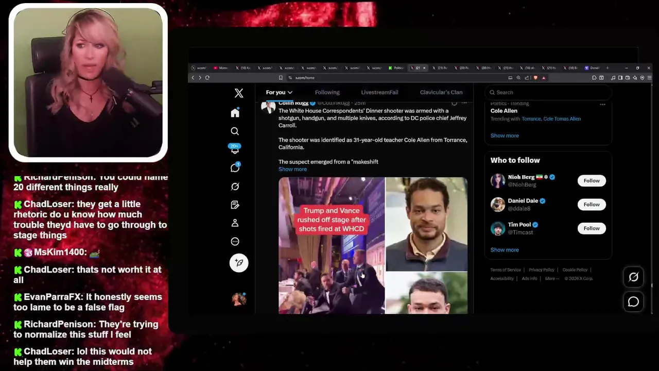Expand the More footer options
This screenshot has width=659, height=371.
click(552, 279)
